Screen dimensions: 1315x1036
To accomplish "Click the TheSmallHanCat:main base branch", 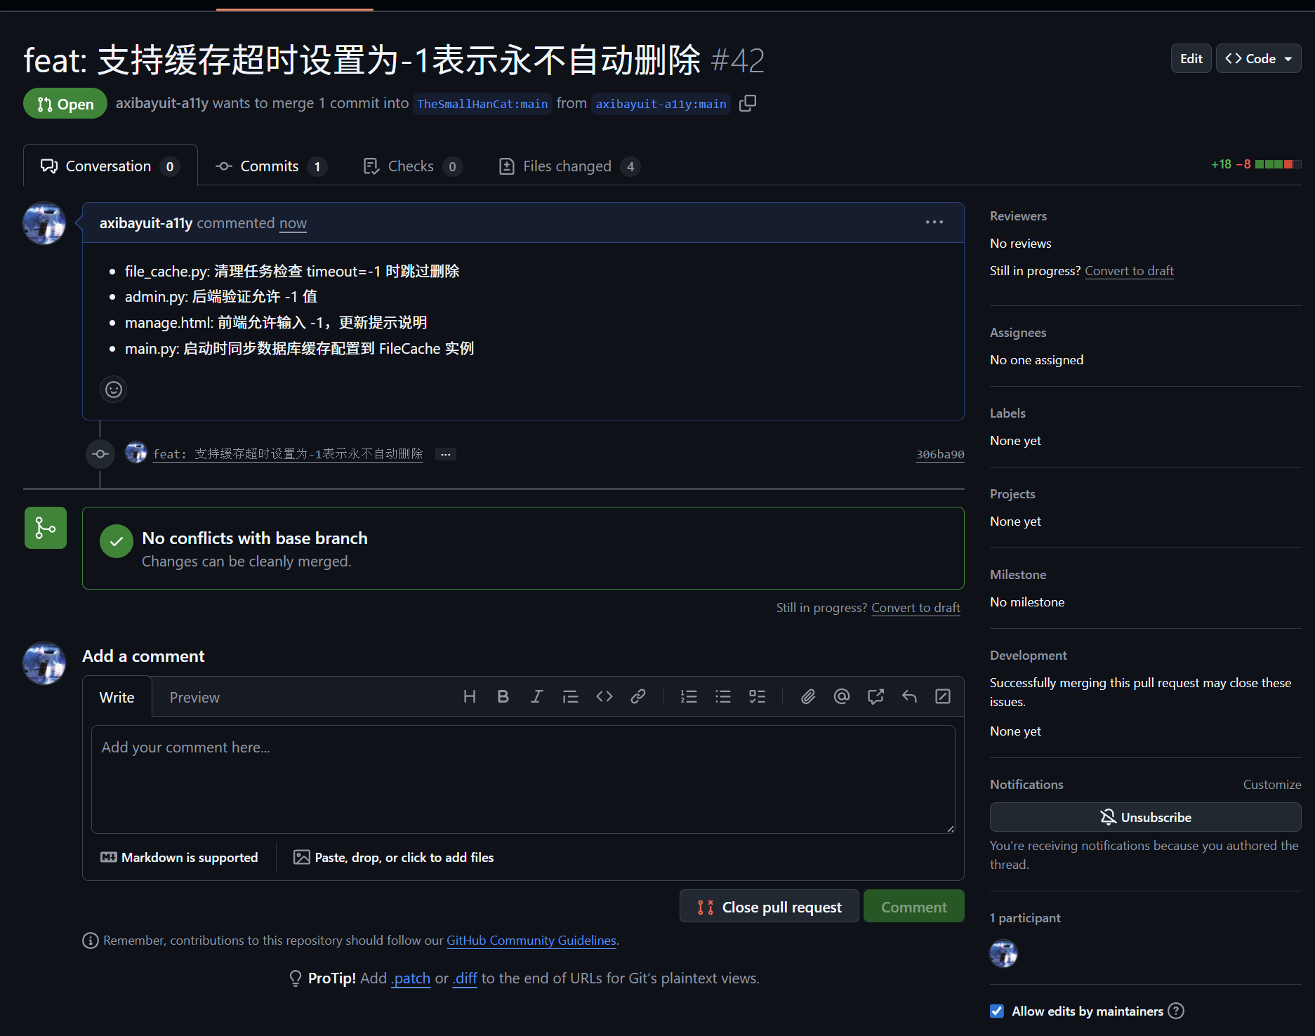I will point(482,104).
